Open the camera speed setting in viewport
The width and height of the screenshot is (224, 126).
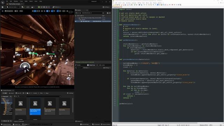[64, 11]
